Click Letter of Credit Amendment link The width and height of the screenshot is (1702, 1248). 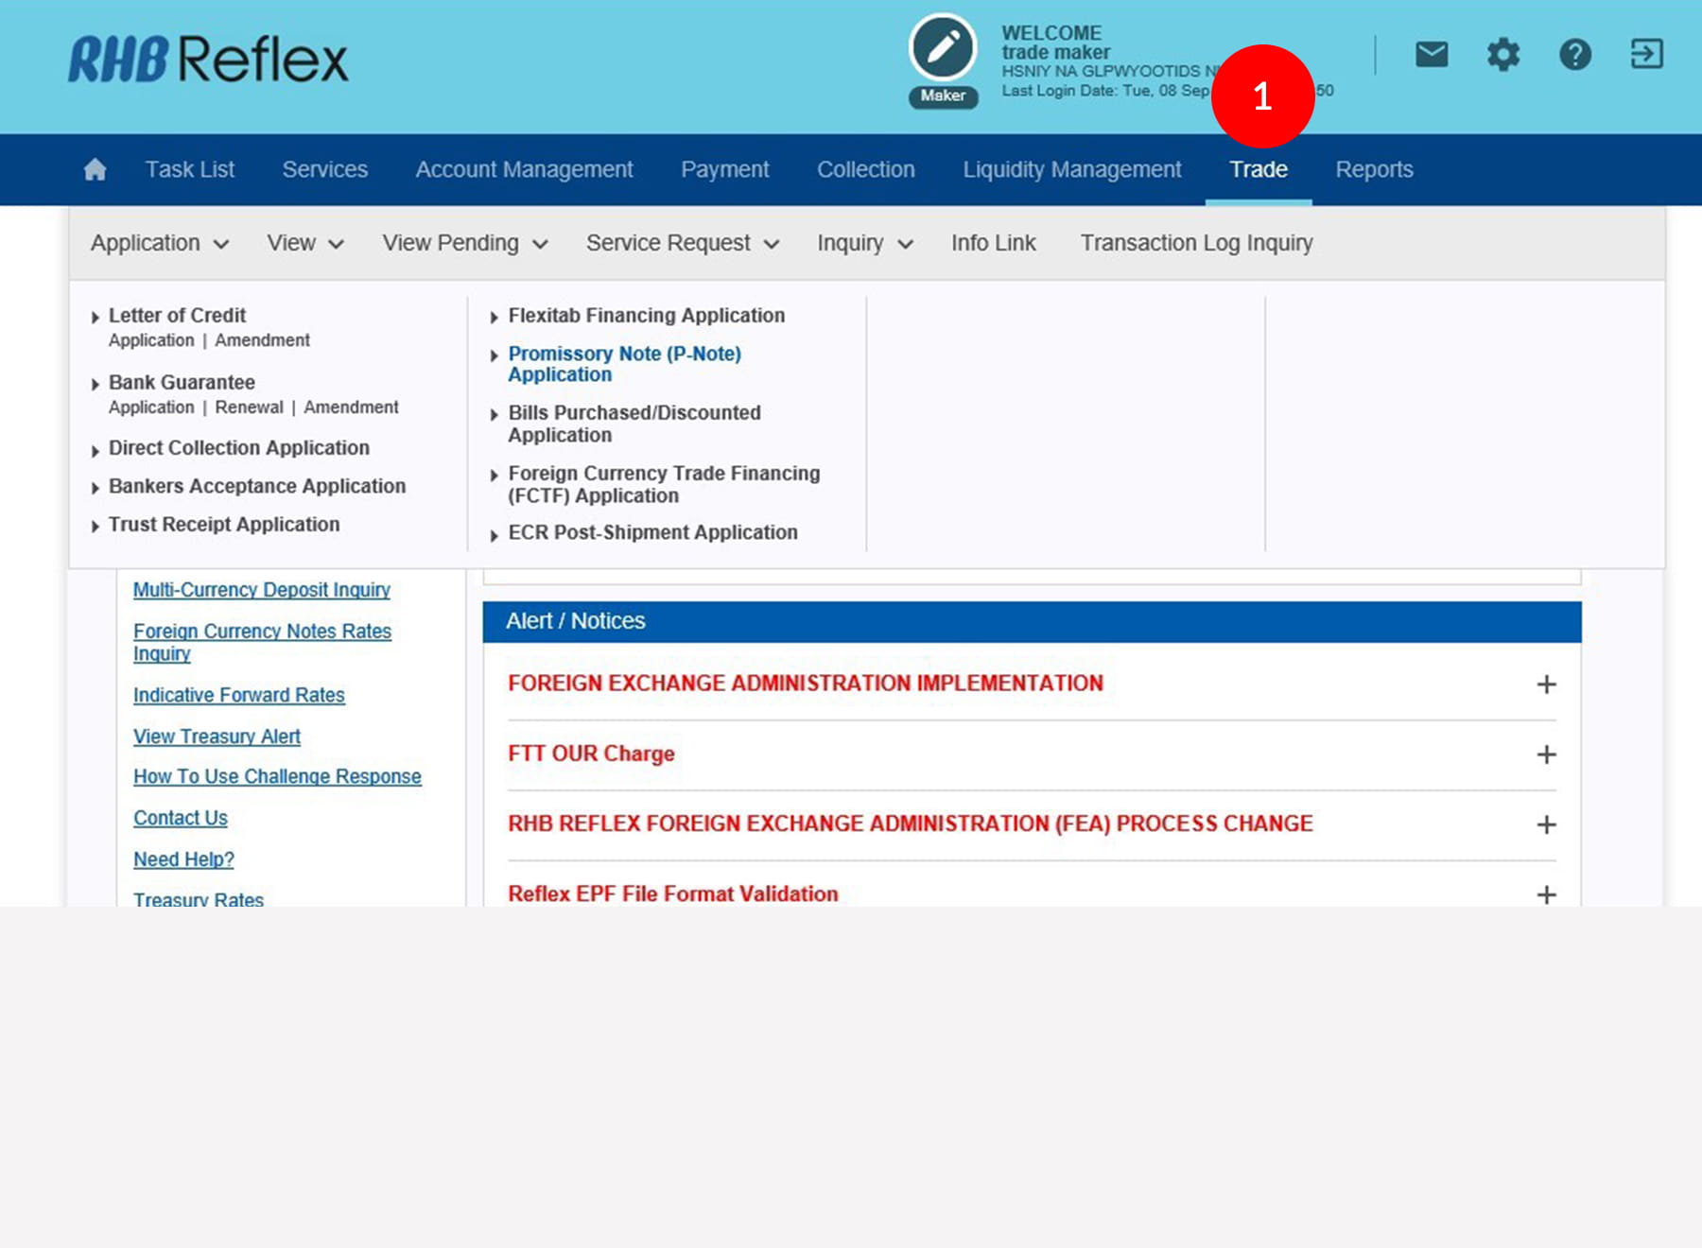(262, 340)
